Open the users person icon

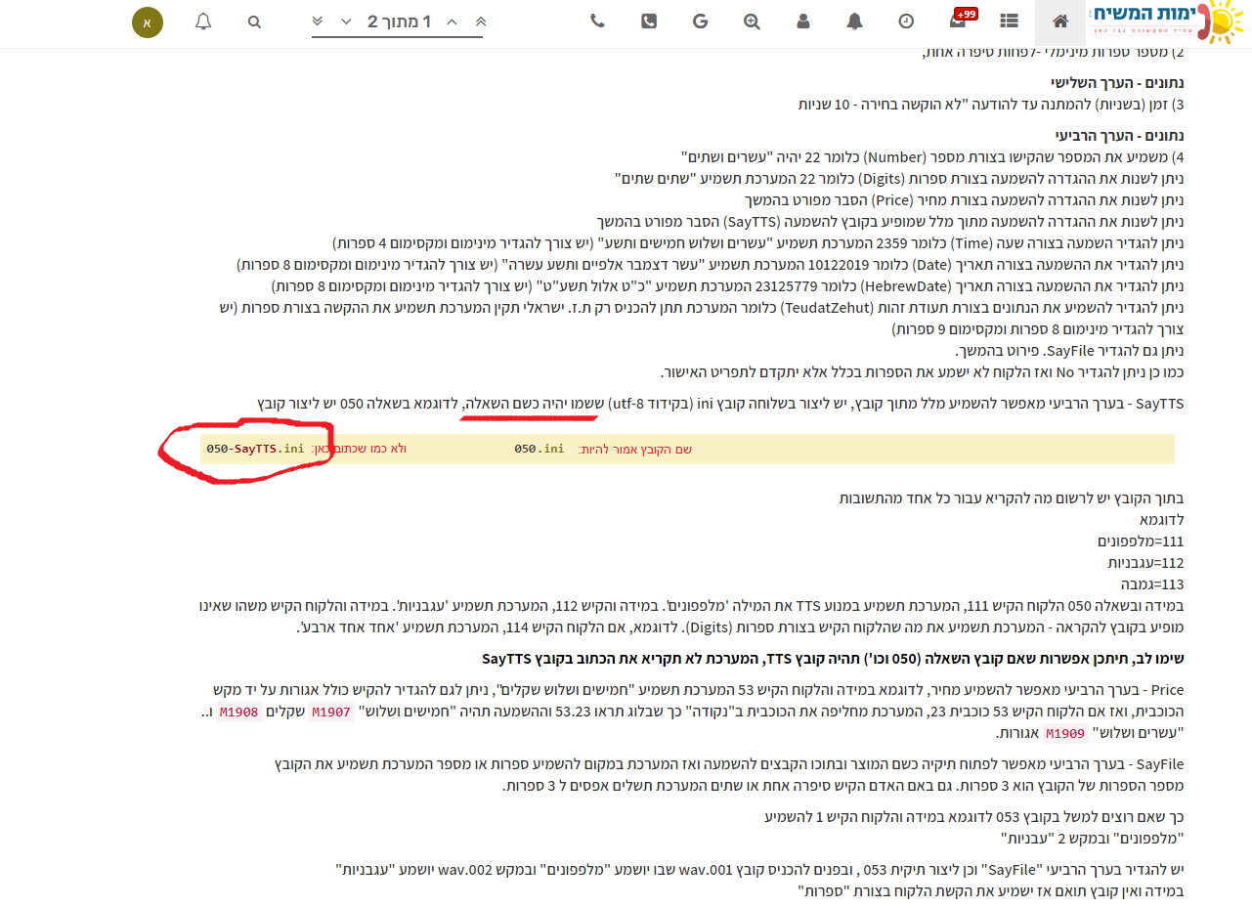pyautogui.click(x=803, y=22)
